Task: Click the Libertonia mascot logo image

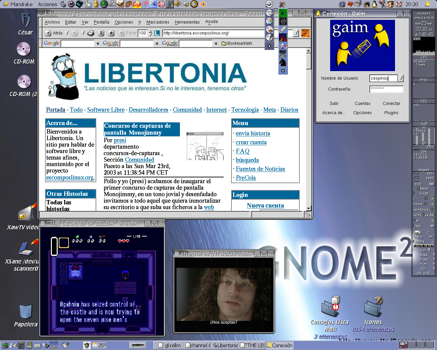Action: pos(64,76)
